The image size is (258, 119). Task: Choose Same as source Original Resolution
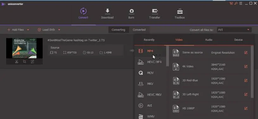pyautogui.click(x=210, y=53)
